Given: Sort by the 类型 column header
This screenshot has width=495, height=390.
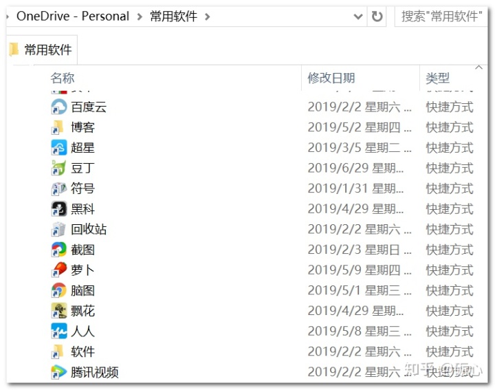Looking at the screenshot, I should (438, 78).
